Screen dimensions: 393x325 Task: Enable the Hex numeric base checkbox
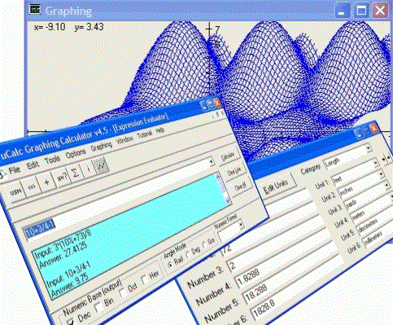point(145,279)
